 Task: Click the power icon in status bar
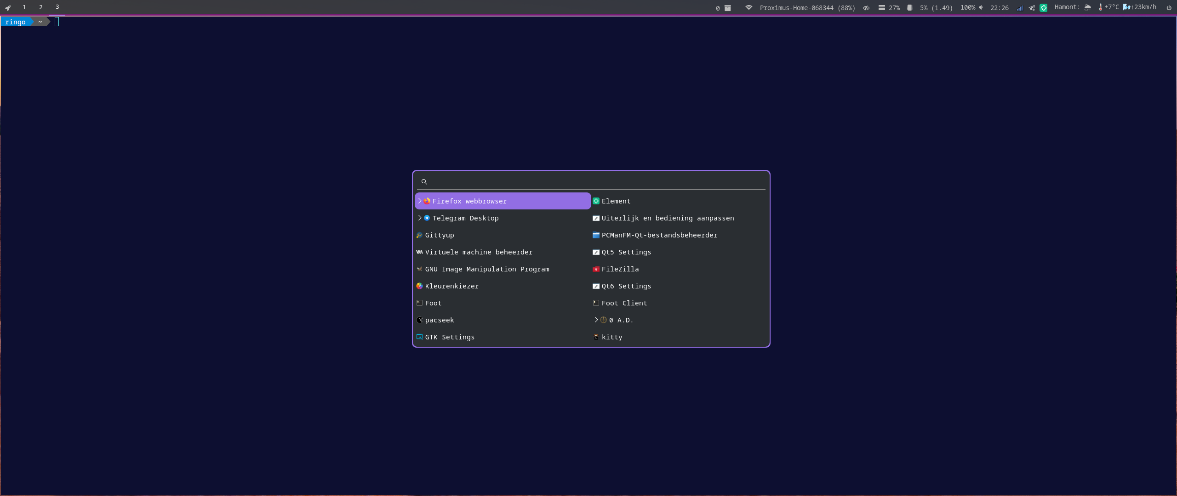pos(1169,8)
